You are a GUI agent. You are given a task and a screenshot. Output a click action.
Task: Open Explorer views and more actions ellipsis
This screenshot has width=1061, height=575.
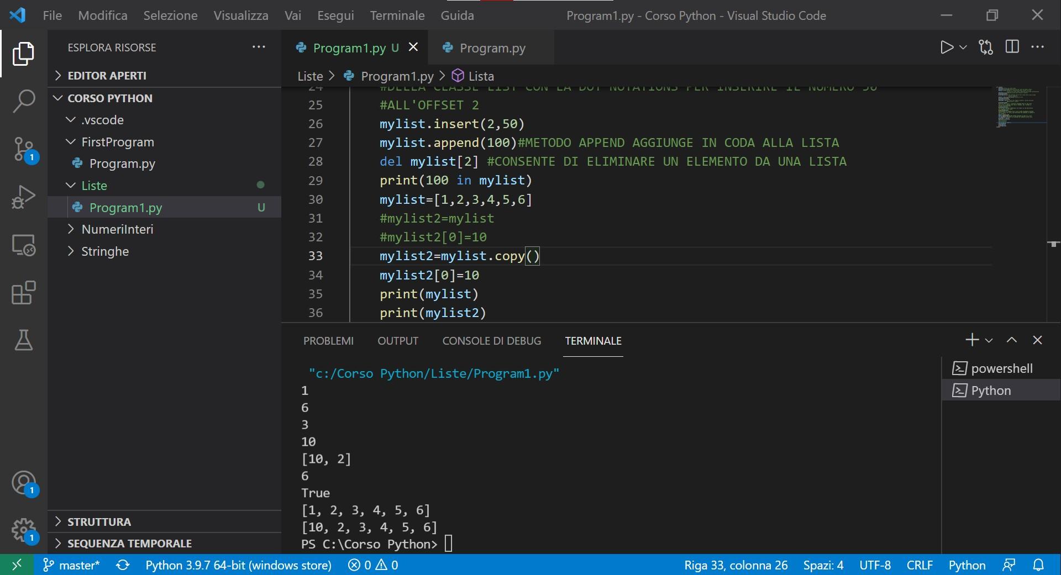[x=259, y=47]
